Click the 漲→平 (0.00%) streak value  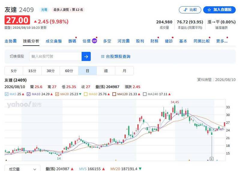[x=221, y=22]
